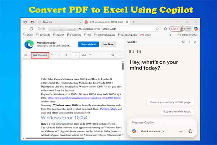
Task: Open more options beside Ask Copilot
Action: pos(52,55)
